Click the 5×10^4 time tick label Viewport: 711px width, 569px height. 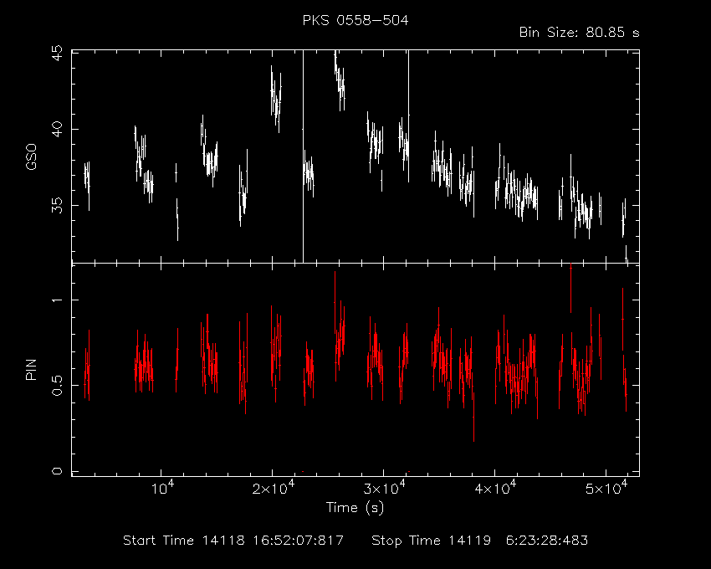[x=606, y=489]
